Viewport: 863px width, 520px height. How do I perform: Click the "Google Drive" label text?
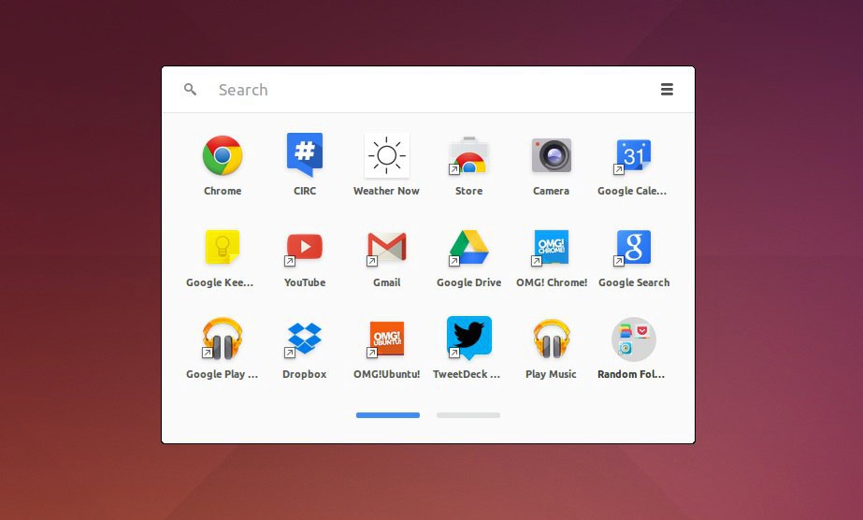point(468,282)
